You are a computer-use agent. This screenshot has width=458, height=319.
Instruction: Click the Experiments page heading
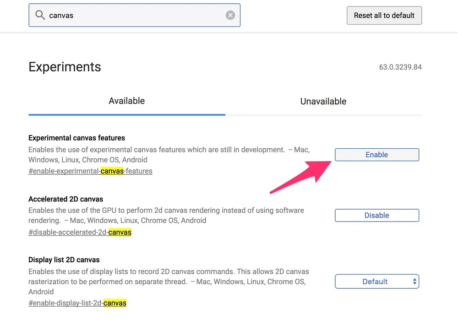[x=65, y=67]
